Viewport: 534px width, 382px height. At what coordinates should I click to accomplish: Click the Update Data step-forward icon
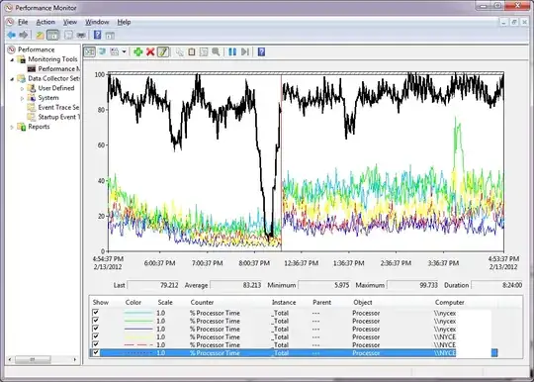pyautogui.click(x=245, y=51)
